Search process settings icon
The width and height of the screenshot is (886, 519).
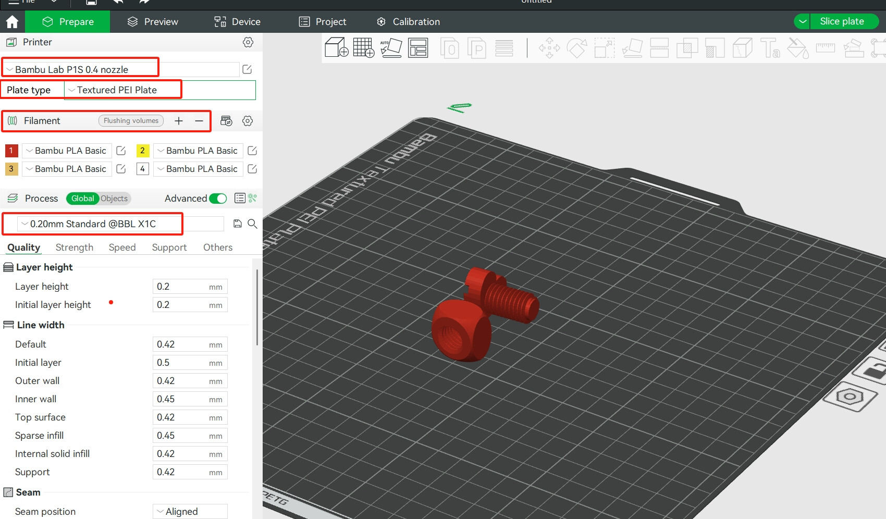tap(252, 224)
